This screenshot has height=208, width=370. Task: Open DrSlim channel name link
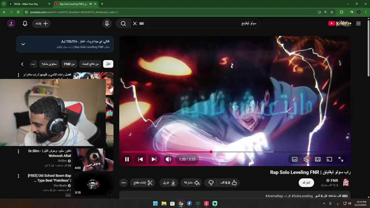62,161
